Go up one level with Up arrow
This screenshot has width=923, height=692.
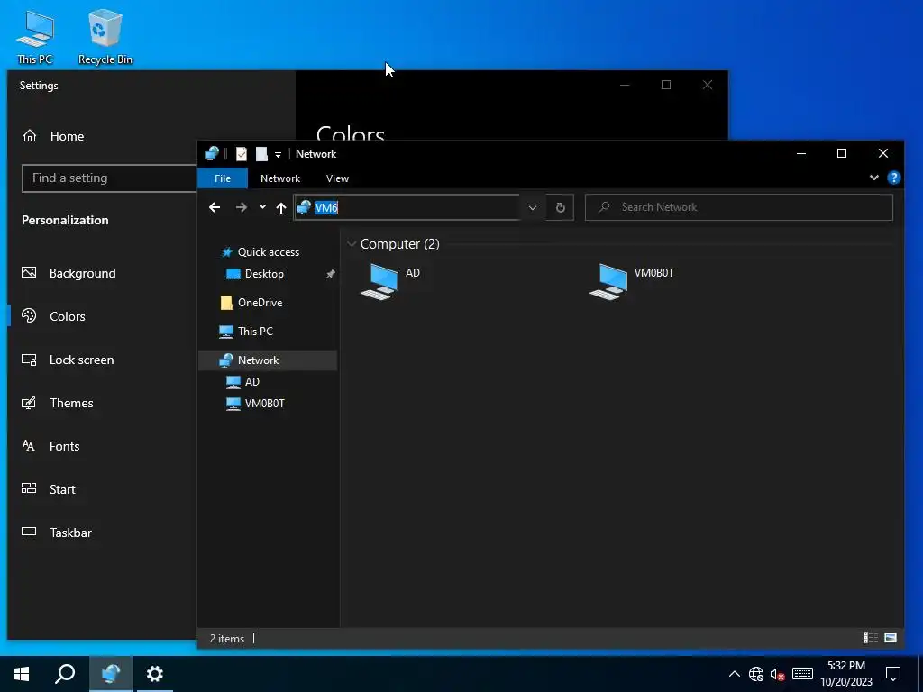pyautogui.click(x=281, y=207)
